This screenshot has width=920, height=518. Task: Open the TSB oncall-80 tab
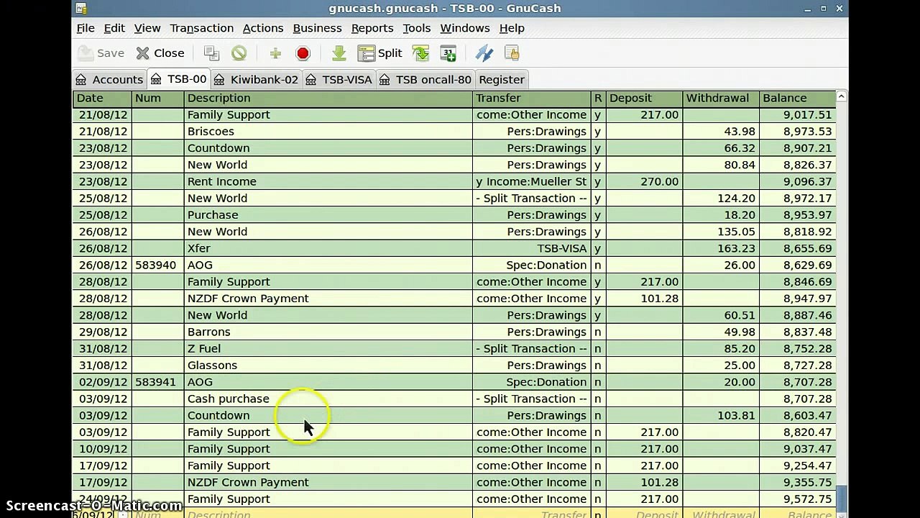point(425,79)
